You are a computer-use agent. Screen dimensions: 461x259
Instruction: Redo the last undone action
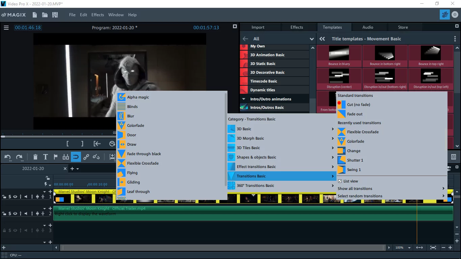tap(19, 157)
